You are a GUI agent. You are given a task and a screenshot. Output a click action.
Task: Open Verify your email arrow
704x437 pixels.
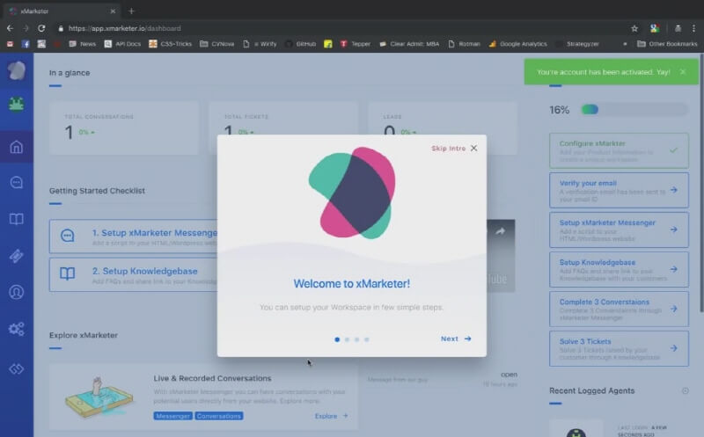tap(673, 190)
